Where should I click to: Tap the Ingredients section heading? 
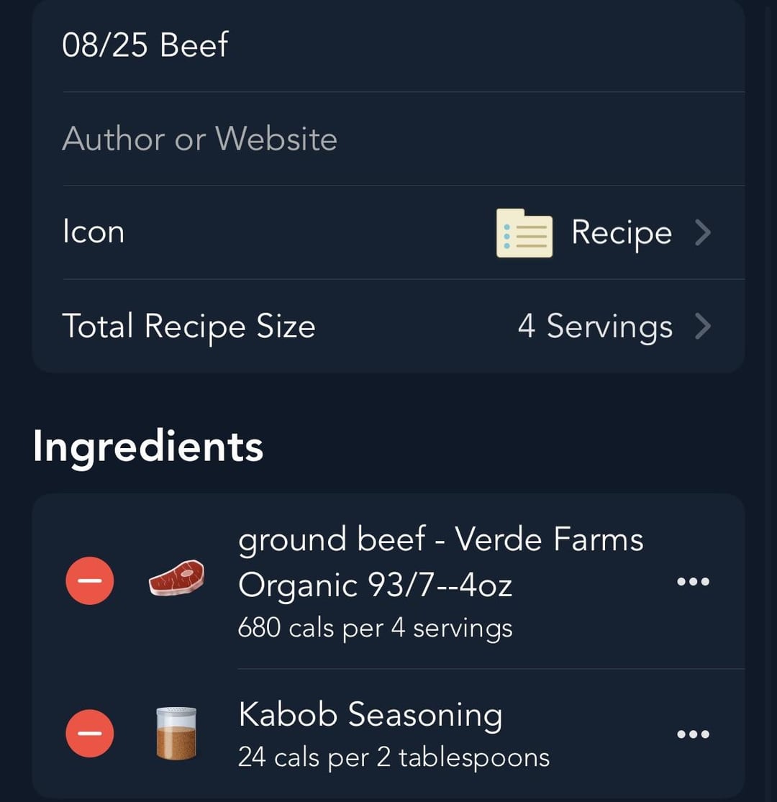pos(148,447)
